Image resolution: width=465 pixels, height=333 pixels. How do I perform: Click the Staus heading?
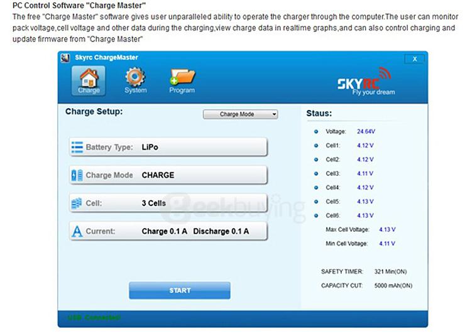pyautogui.click(x=319, y=113)
